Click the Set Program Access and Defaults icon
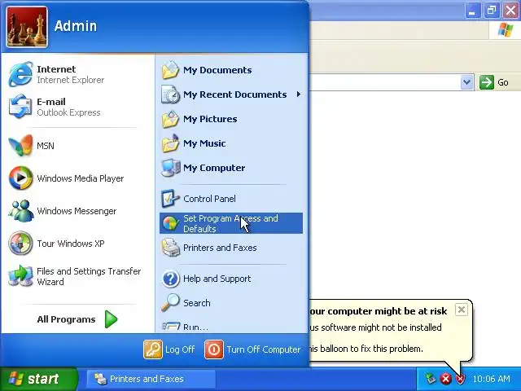 coord(170,223)
